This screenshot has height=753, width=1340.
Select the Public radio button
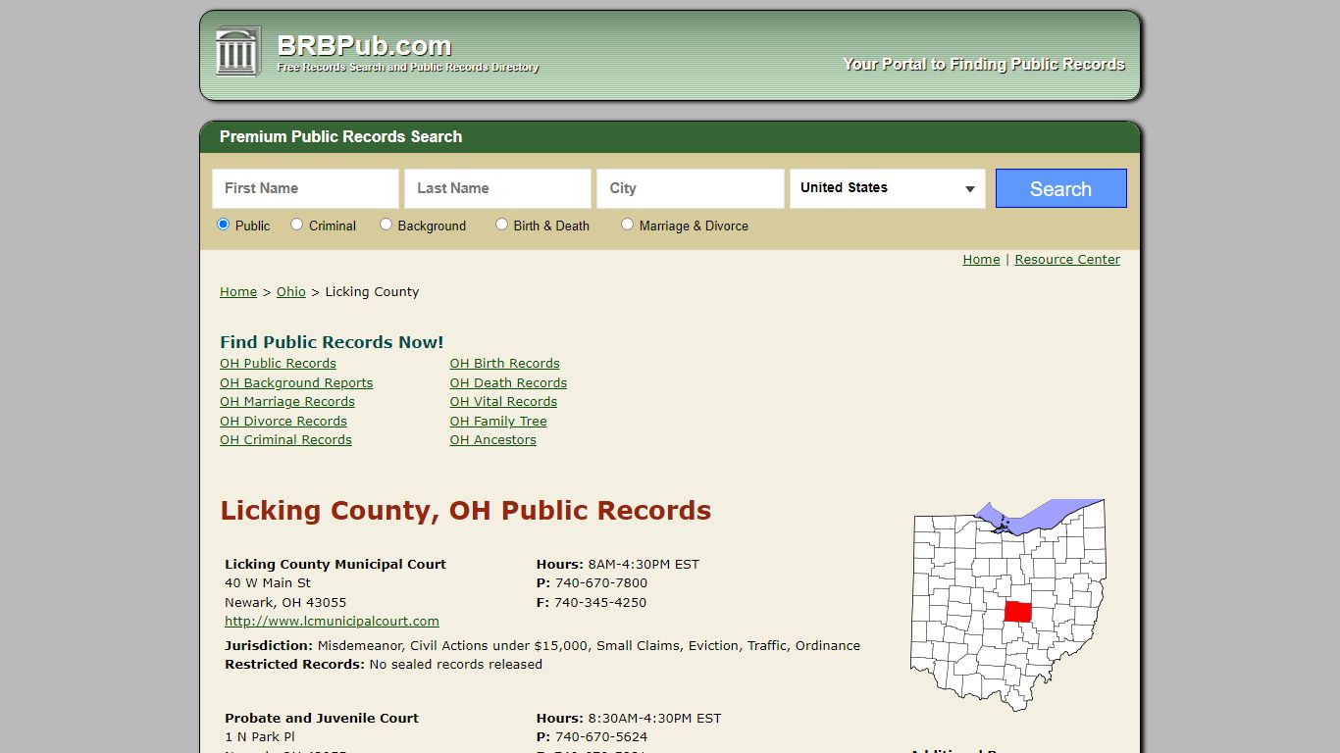(223, 225)
